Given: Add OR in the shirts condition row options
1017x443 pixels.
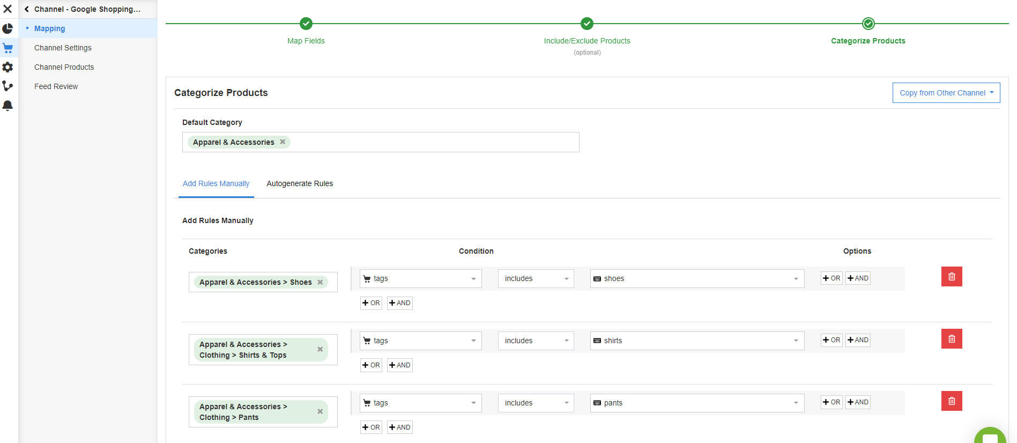Looking at the screenshot, I should (832, 340).
